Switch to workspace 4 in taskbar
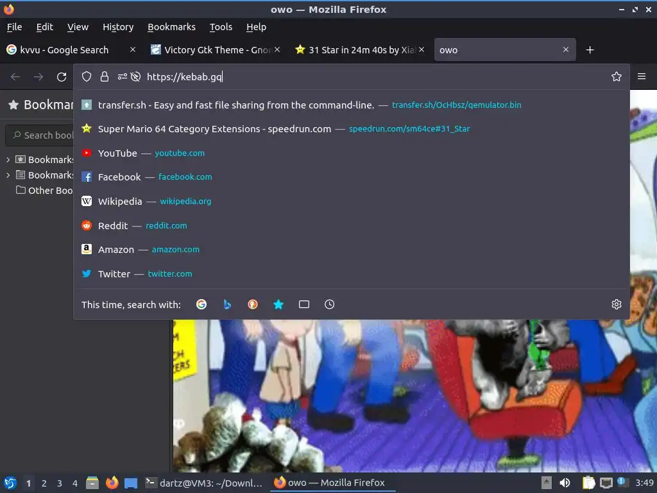657x493 pixels. 75,483
